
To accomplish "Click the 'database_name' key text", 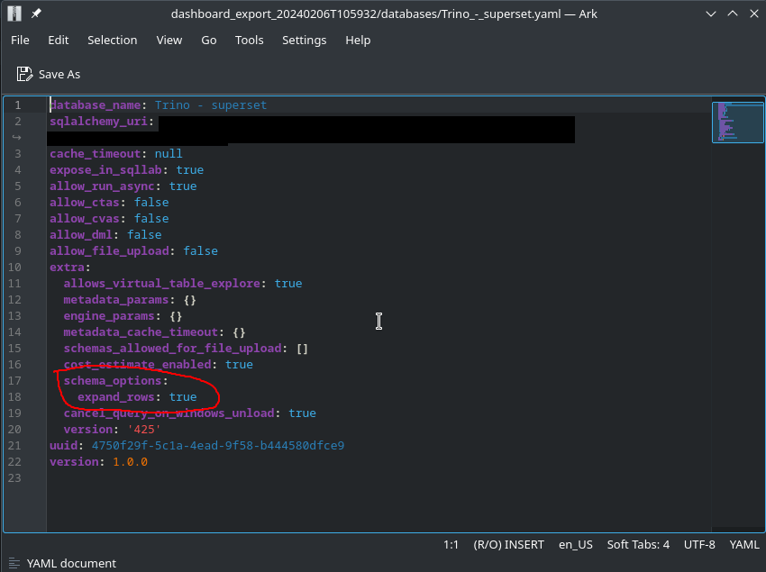I will [x=96, y=105].
